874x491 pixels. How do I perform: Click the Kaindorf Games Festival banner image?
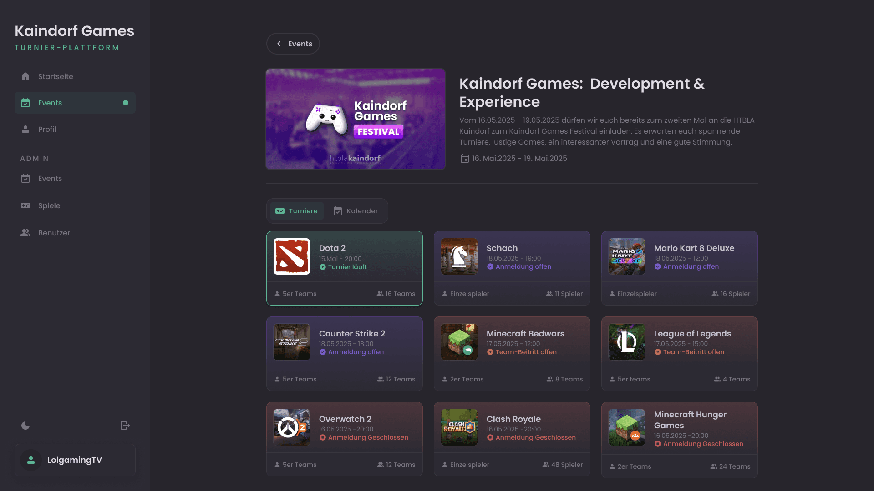click(x=356, y=119)
